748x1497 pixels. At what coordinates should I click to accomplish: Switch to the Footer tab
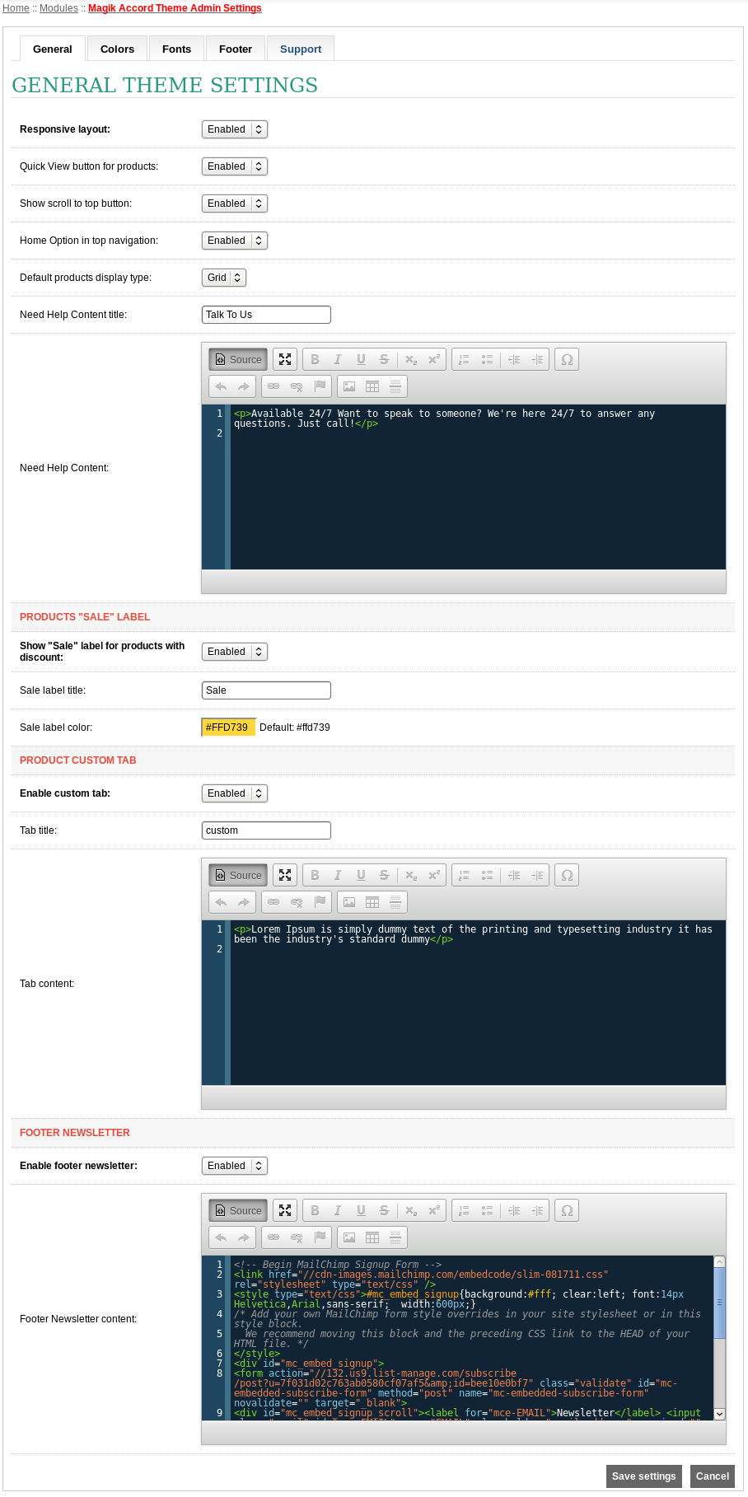[236, 49]
